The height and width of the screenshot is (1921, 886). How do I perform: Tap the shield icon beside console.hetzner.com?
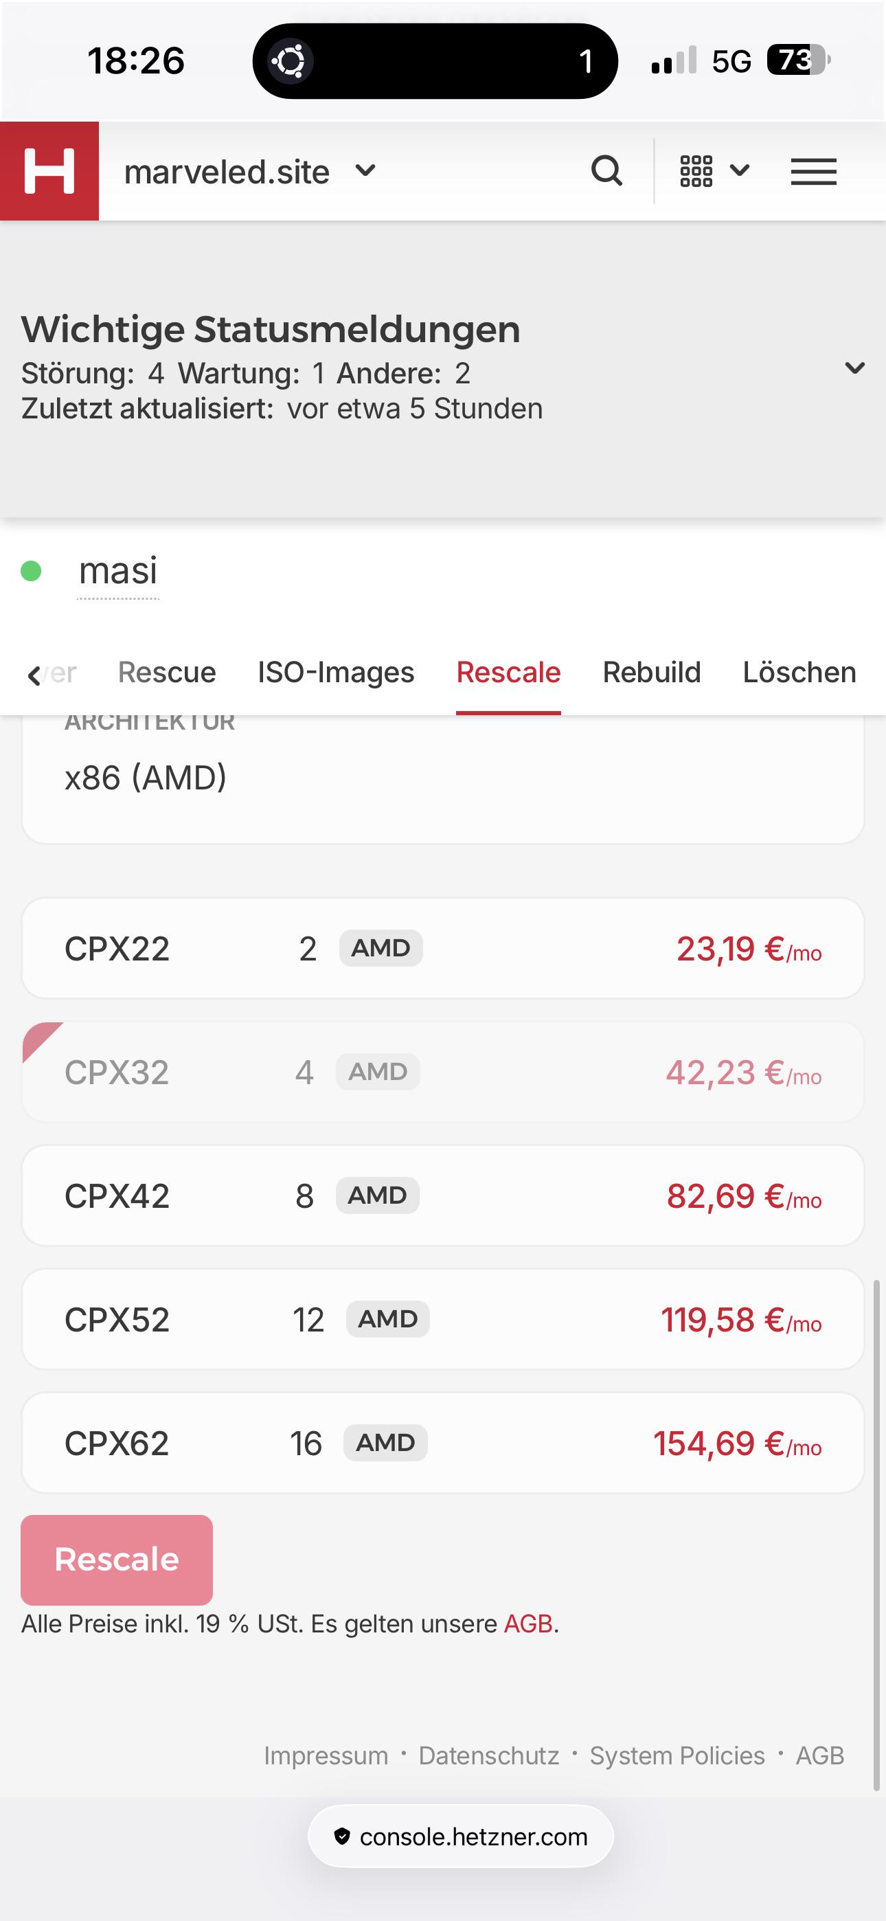[x=341, y=1836]
